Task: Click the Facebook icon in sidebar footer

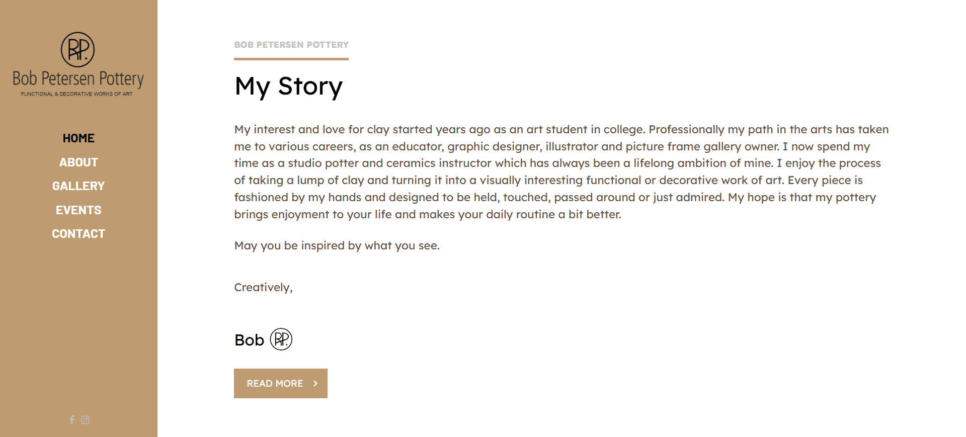Action: (72, 420)
